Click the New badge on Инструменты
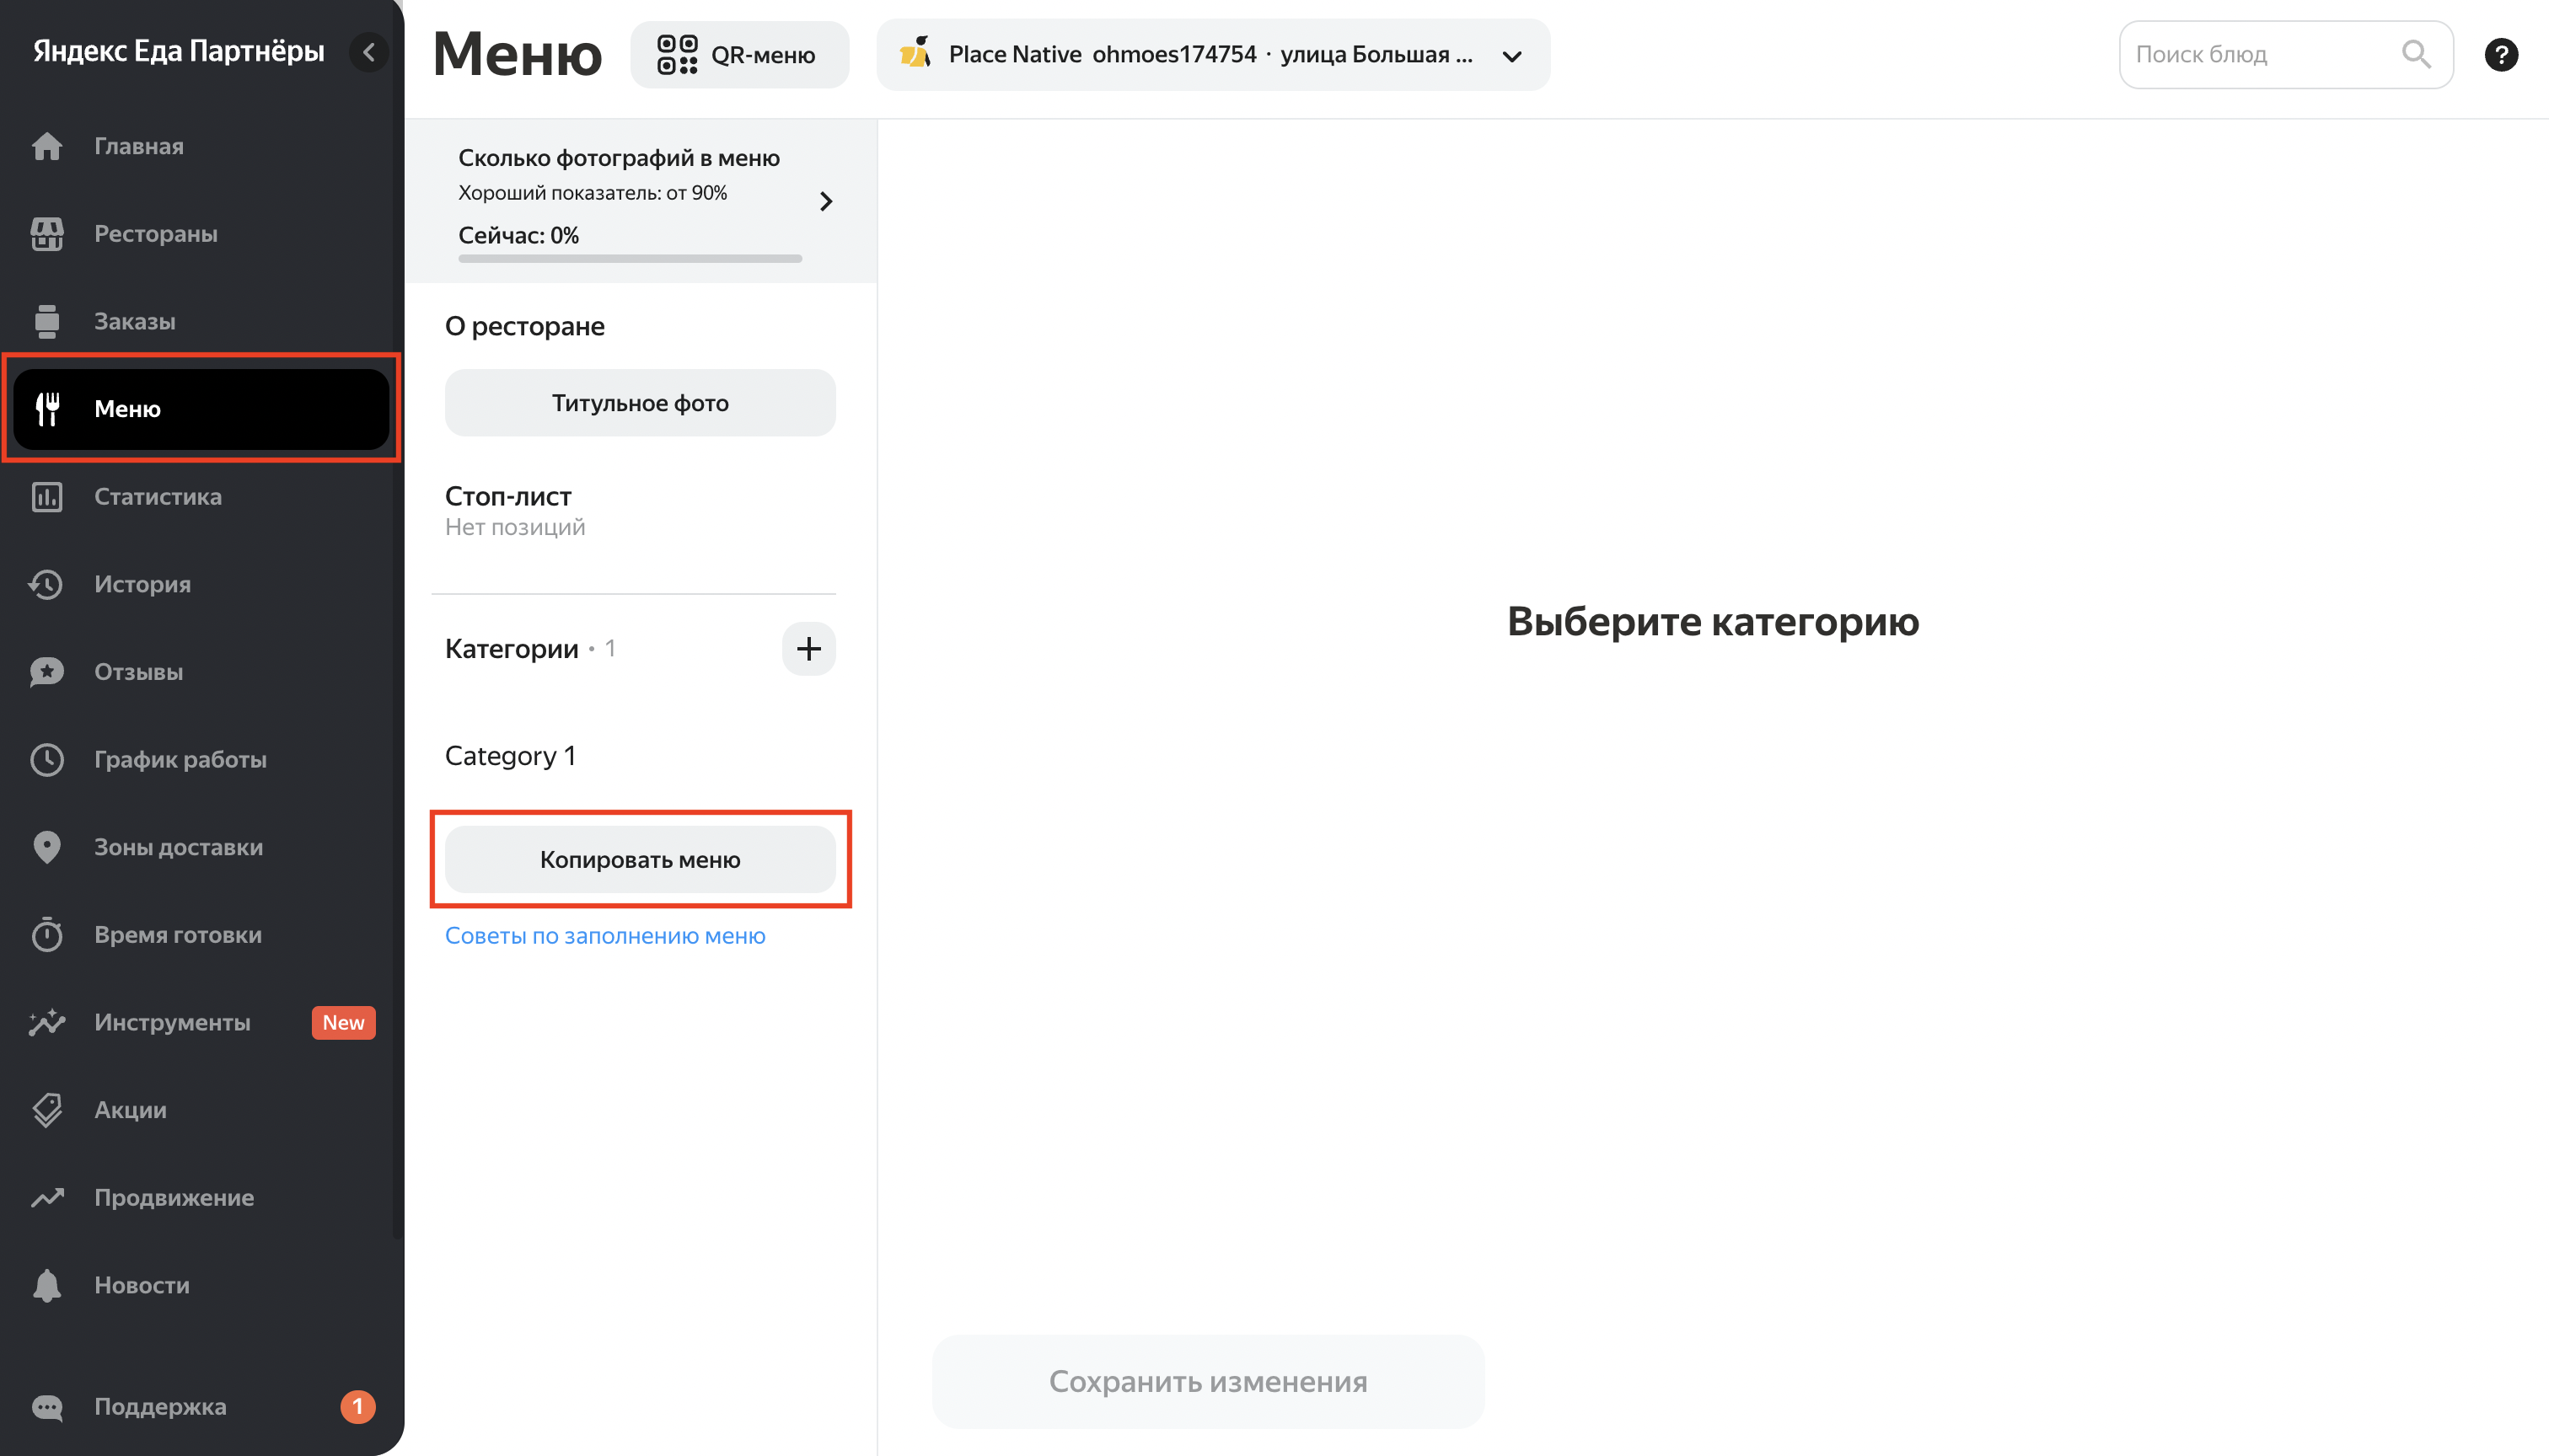The height and width of the screenshot is (1456, 2549). coord(343,1022)
